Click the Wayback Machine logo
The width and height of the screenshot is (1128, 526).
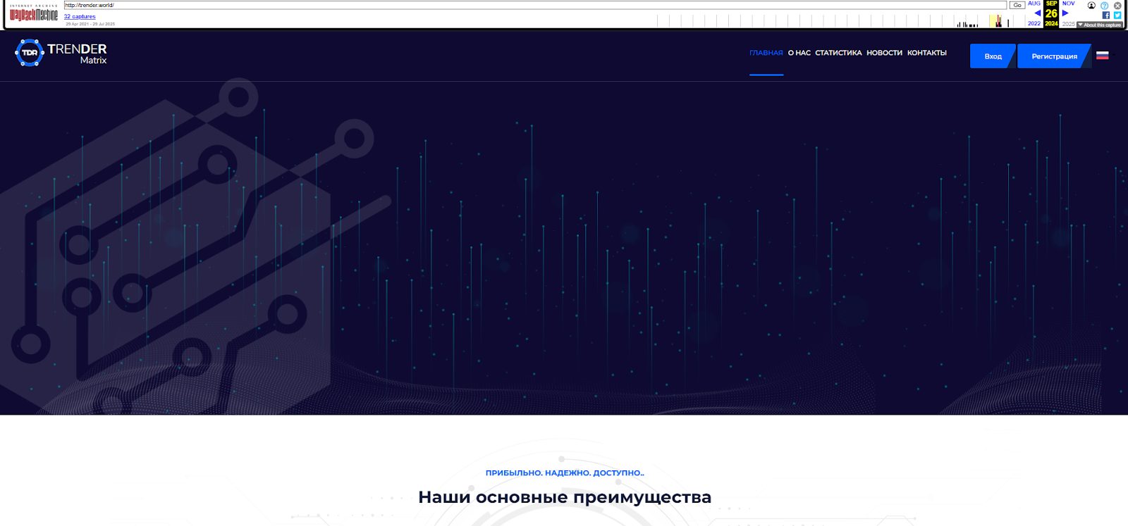[x=34, y=13]
